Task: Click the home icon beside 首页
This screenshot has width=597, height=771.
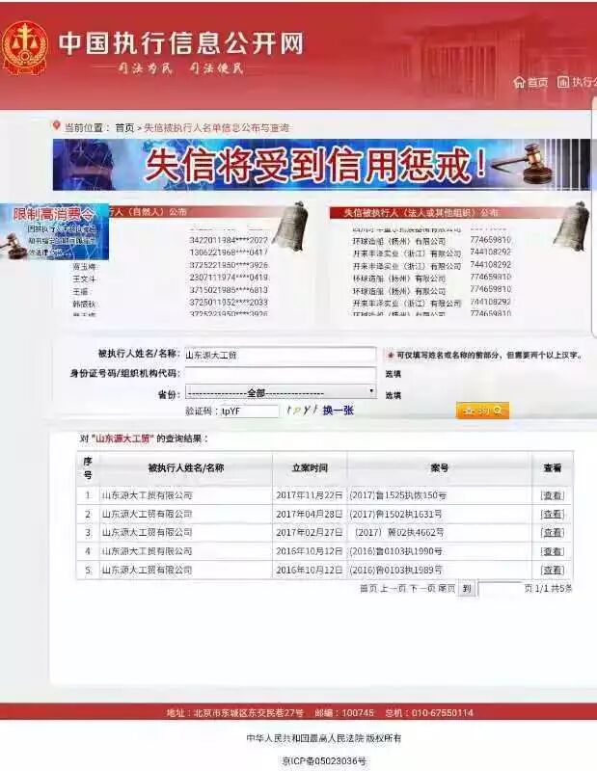Action: pyautogui.click(x=519, y=82)
